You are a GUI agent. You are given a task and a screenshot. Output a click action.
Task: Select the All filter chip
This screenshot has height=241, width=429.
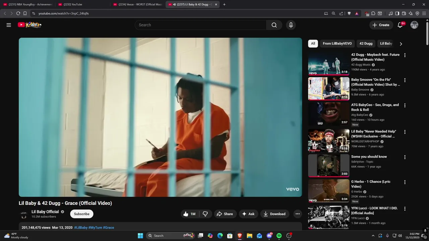(313, 44)
